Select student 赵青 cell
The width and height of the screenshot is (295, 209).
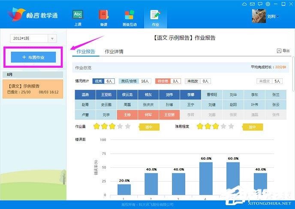point(85,104)
